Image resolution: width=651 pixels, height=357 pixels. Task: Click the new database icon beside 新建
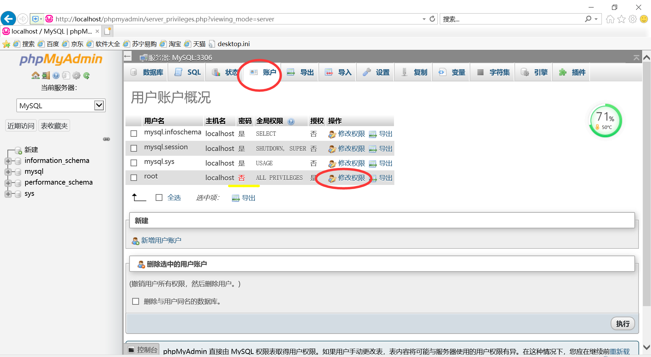18,150
